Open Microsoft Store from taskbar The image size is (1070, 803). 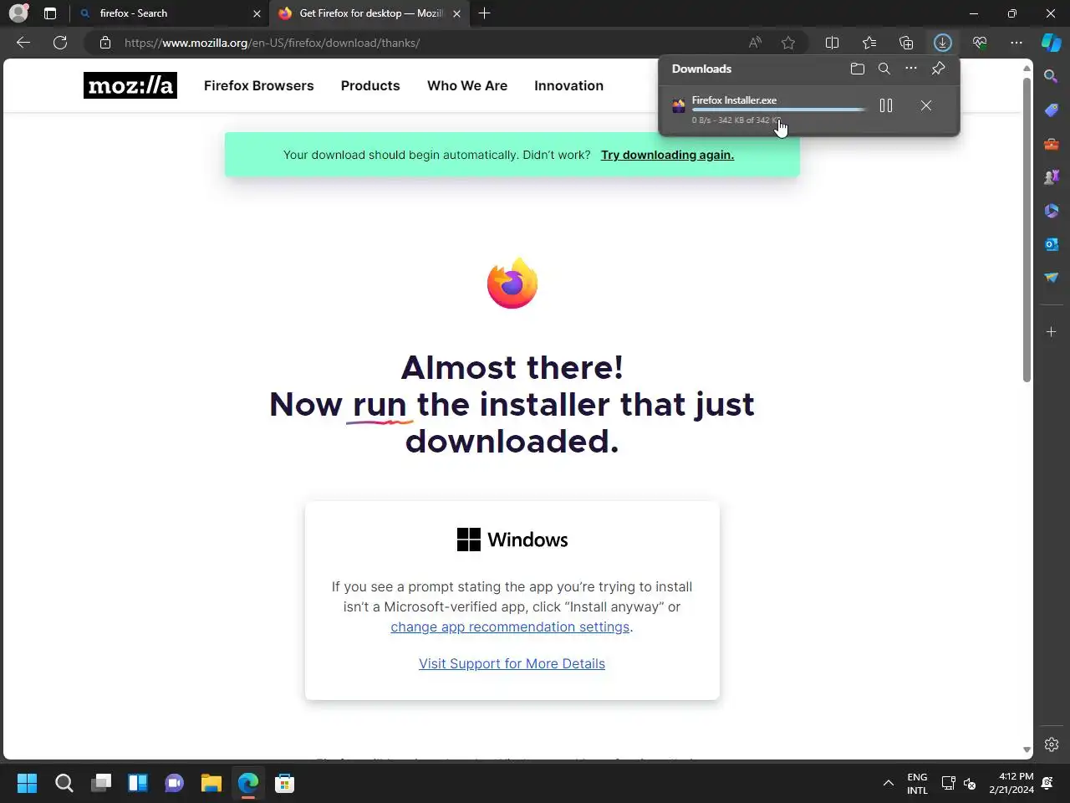285,783
